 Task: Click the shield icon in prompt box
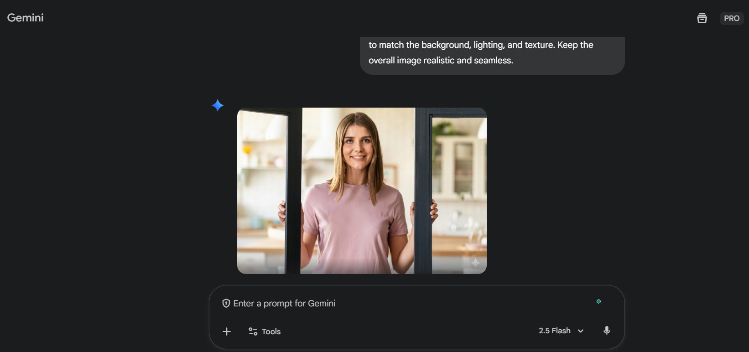(226, 303)
